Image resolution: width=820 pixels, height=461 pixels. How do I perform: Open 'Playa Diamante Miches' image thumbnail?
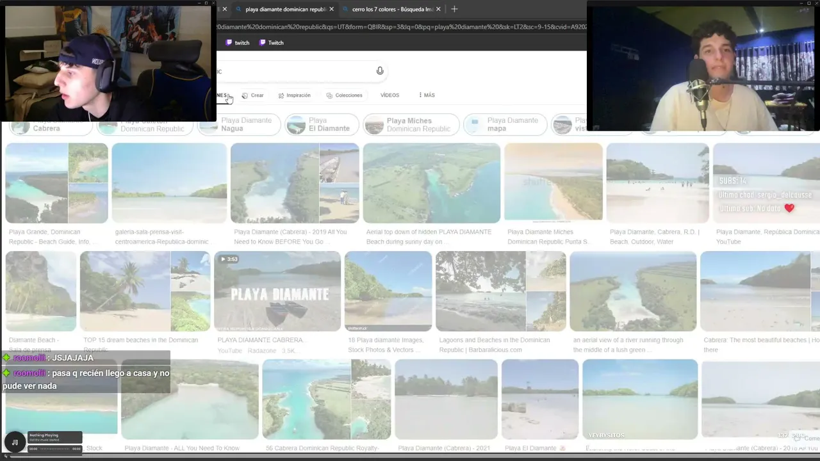(553, 183)
